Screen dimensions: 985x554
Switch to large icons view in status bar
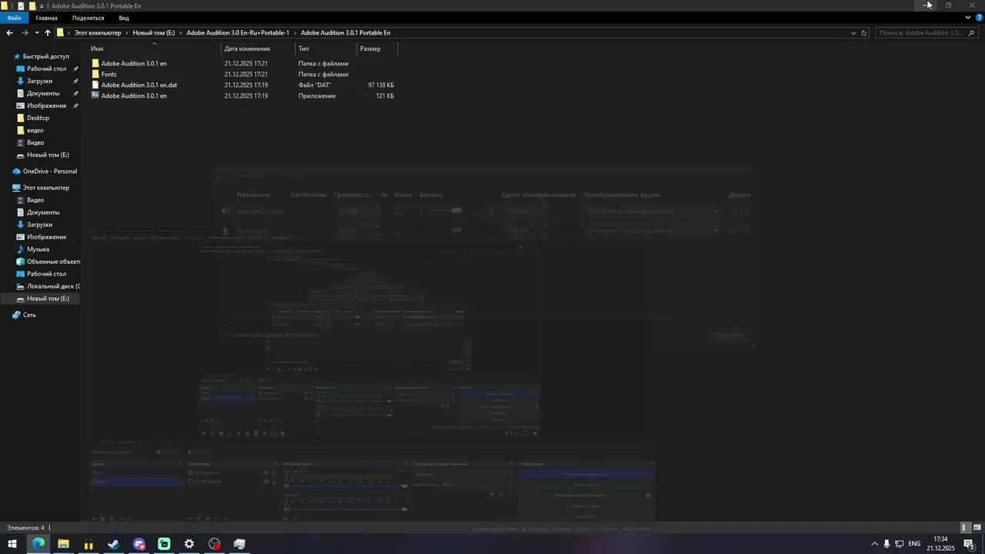pyautogui.click(x=977, y=528)
